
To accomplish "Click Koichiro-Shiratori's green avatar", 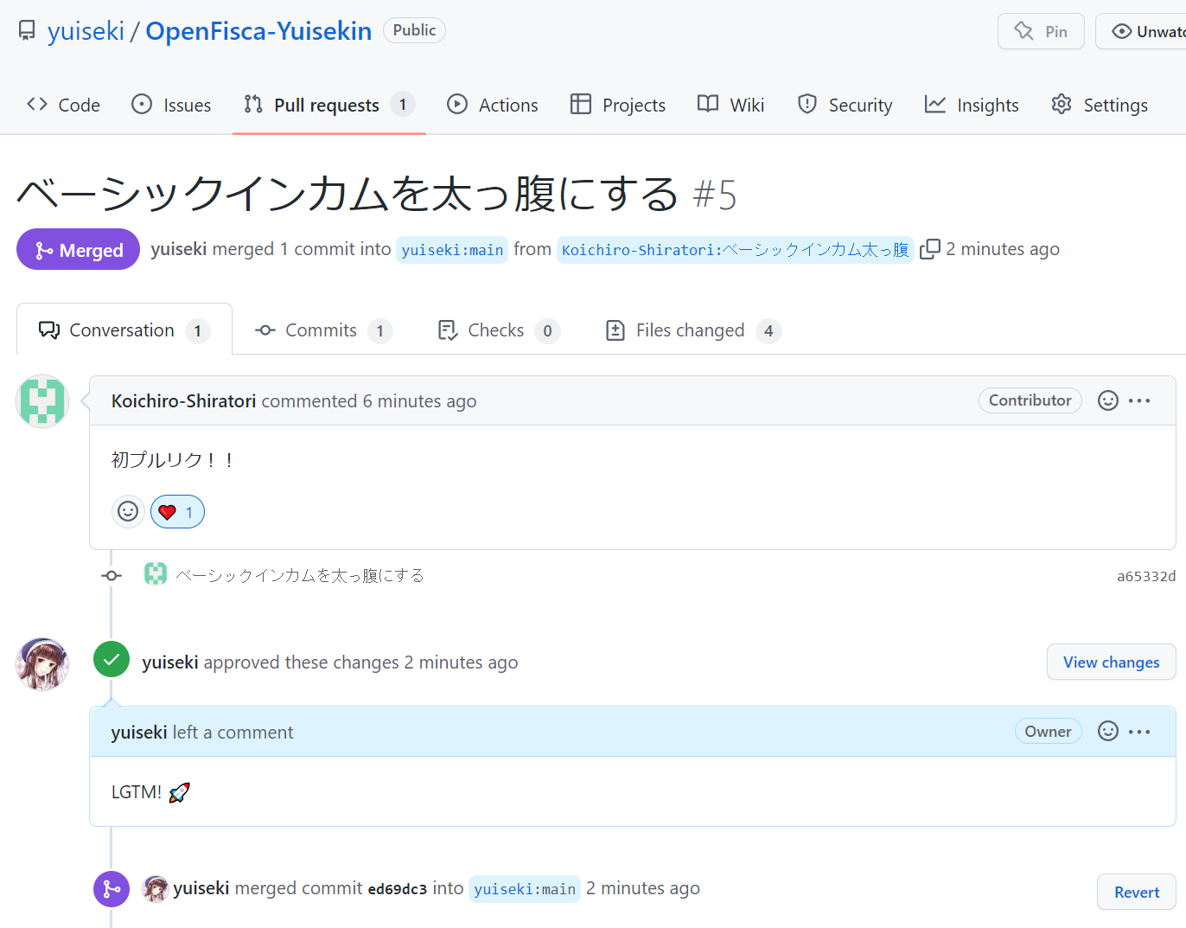I will 42,401.
